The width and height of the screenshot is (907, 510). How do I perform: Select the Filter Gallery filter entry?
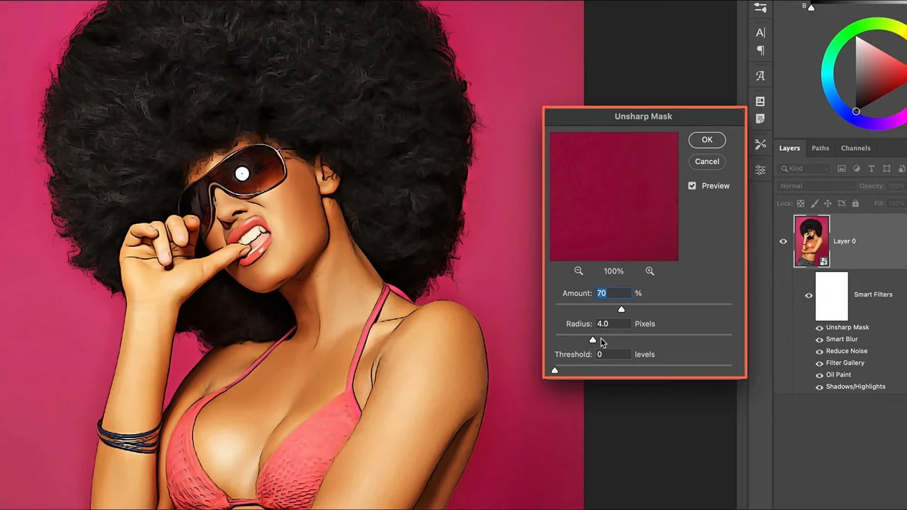click(x=845, y=363)
